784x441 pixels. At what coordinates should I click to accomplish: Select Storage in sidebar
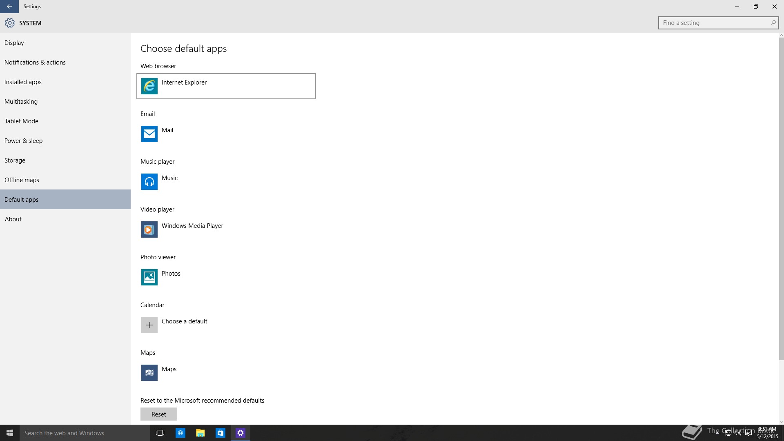point(65,160)
